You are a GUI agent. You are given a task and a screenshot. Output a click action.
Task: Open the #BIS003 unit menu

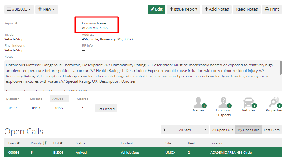point(19,9)
